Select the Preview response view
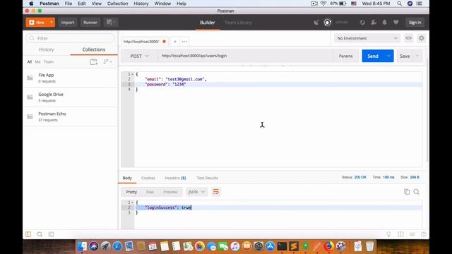Image resolution: width=452 pixels, height=254 pixels. pos(170,192)
